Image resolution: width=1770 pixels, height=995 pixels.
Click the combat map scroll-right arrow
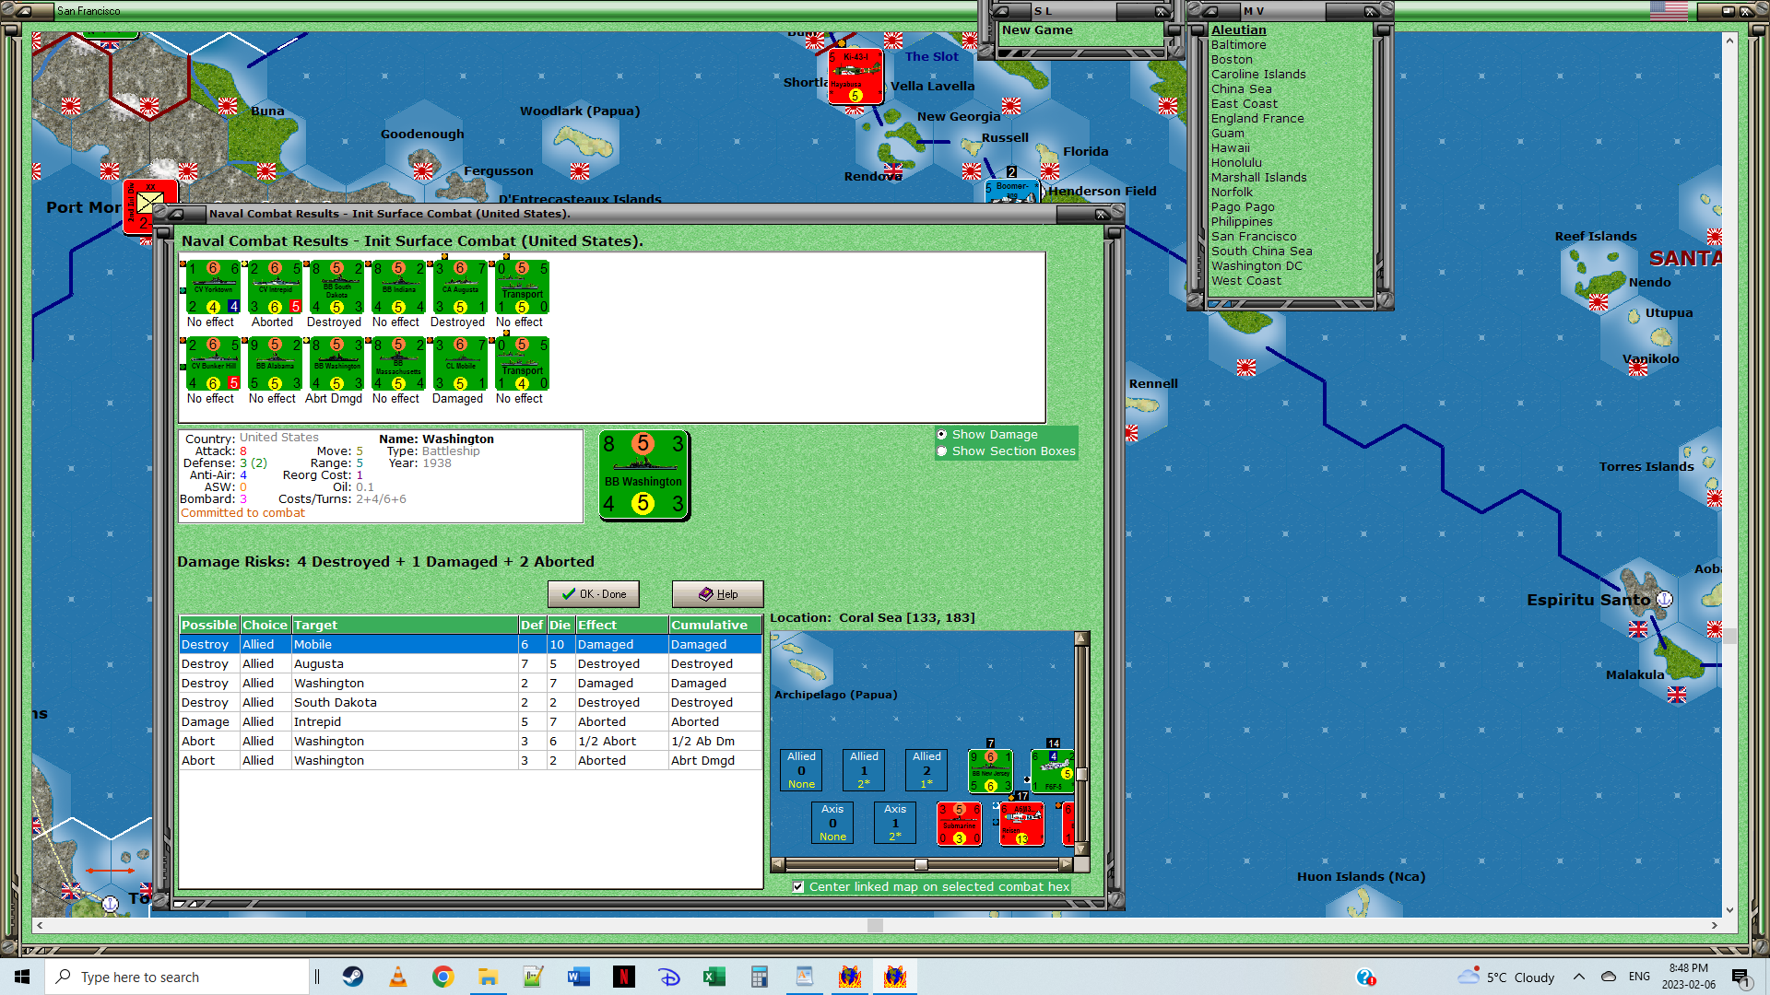(x=1066, y=864)
